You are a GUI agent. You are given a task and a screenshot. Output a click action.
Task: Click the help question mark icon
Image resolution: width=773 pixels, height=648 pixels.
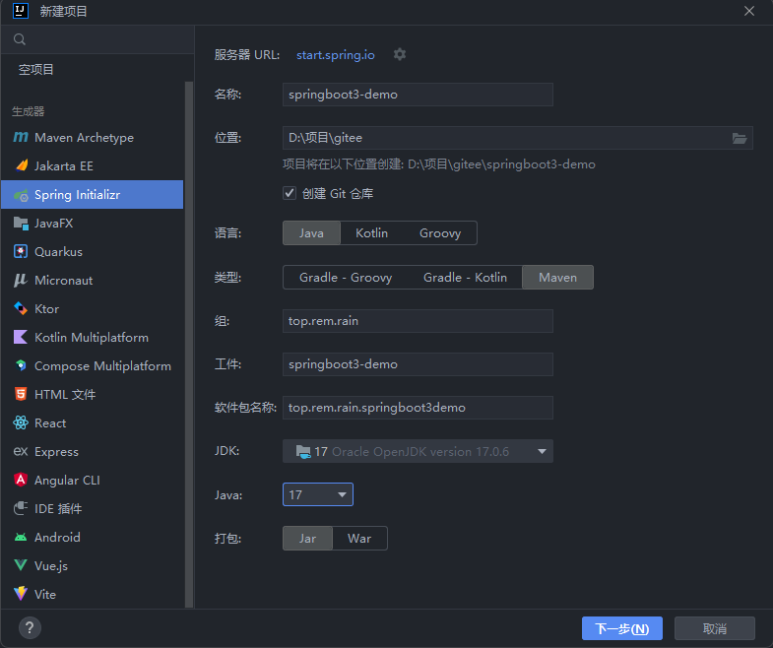click(30, 628)
